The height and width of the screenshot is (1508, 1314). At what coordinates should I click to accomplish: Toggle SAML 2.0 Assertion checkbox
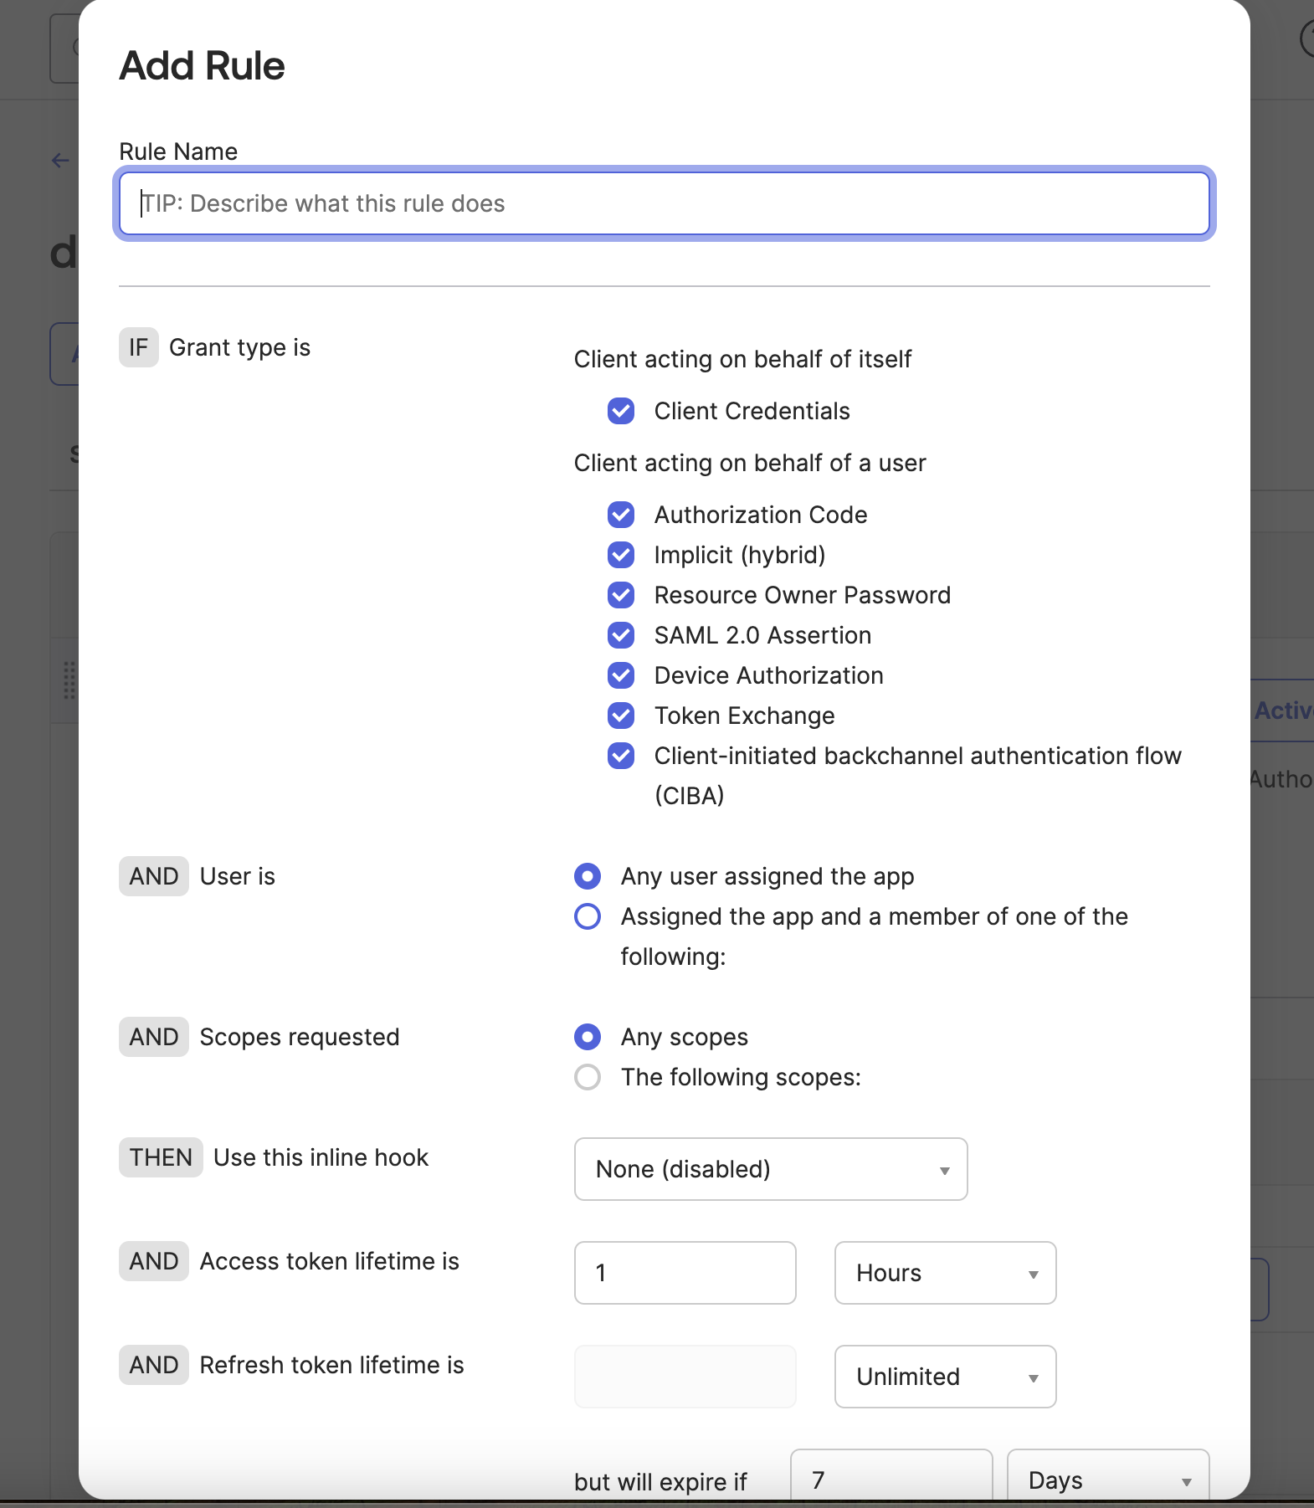coord(621,635)
